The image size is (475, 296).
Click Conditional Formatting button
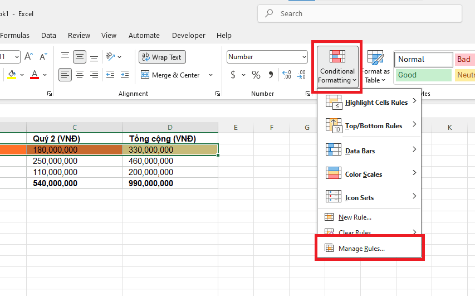(x=337, y=67)
